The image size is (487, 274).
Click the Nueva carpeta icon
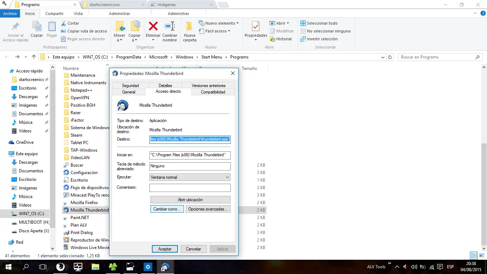pyautogui.click(x=189, y=27)
